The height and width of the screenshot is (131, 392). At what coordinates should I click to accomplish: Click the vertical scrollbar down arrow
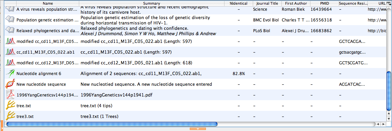coord(389,119)
